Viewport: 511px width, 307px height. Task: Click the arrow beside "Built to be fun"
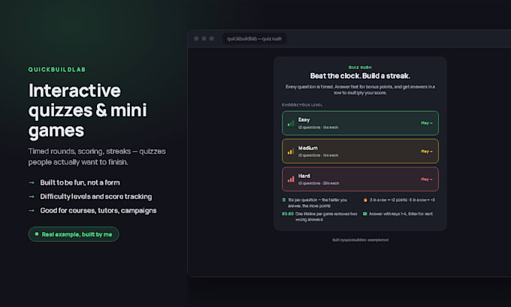32,182
